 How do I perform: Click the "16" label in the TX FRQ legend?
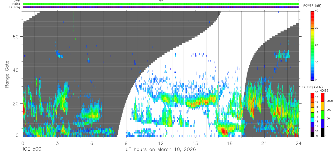[x=317, y=102]
